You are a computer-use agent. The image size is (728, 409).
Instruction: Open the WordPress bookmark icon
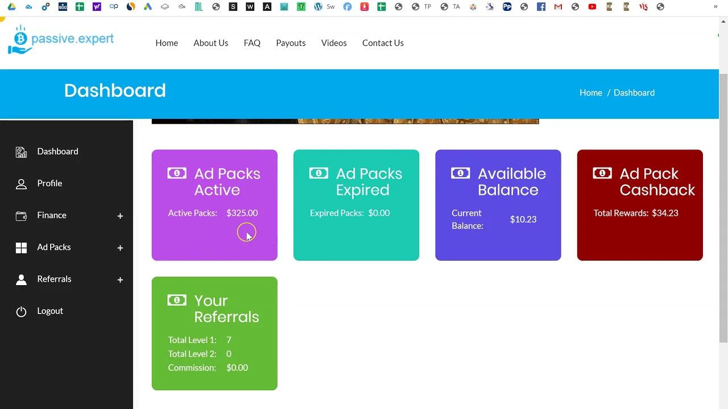coord(318,7)
